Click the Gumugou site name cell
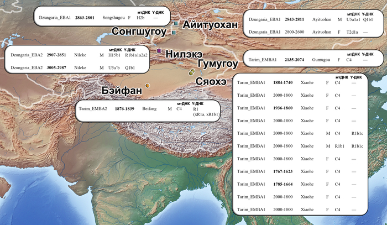Screen dimensions: 387x225 coord(321,60)
